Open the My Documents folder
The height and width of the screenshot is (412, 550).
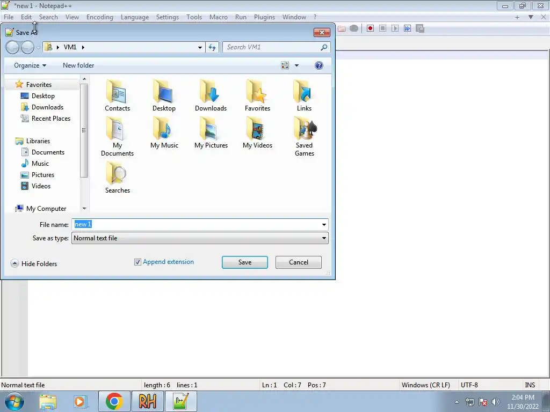[117, 136]
